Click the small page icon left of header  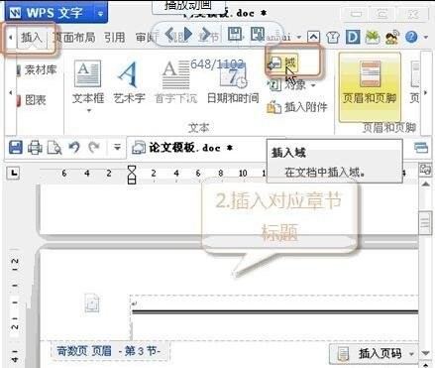(x=92, y=304)
